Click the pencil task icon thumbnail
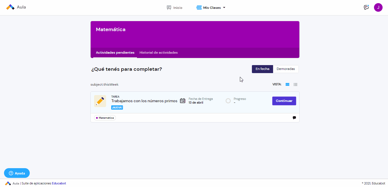Screen dimensions: 388x187 (x=100, y=101)
